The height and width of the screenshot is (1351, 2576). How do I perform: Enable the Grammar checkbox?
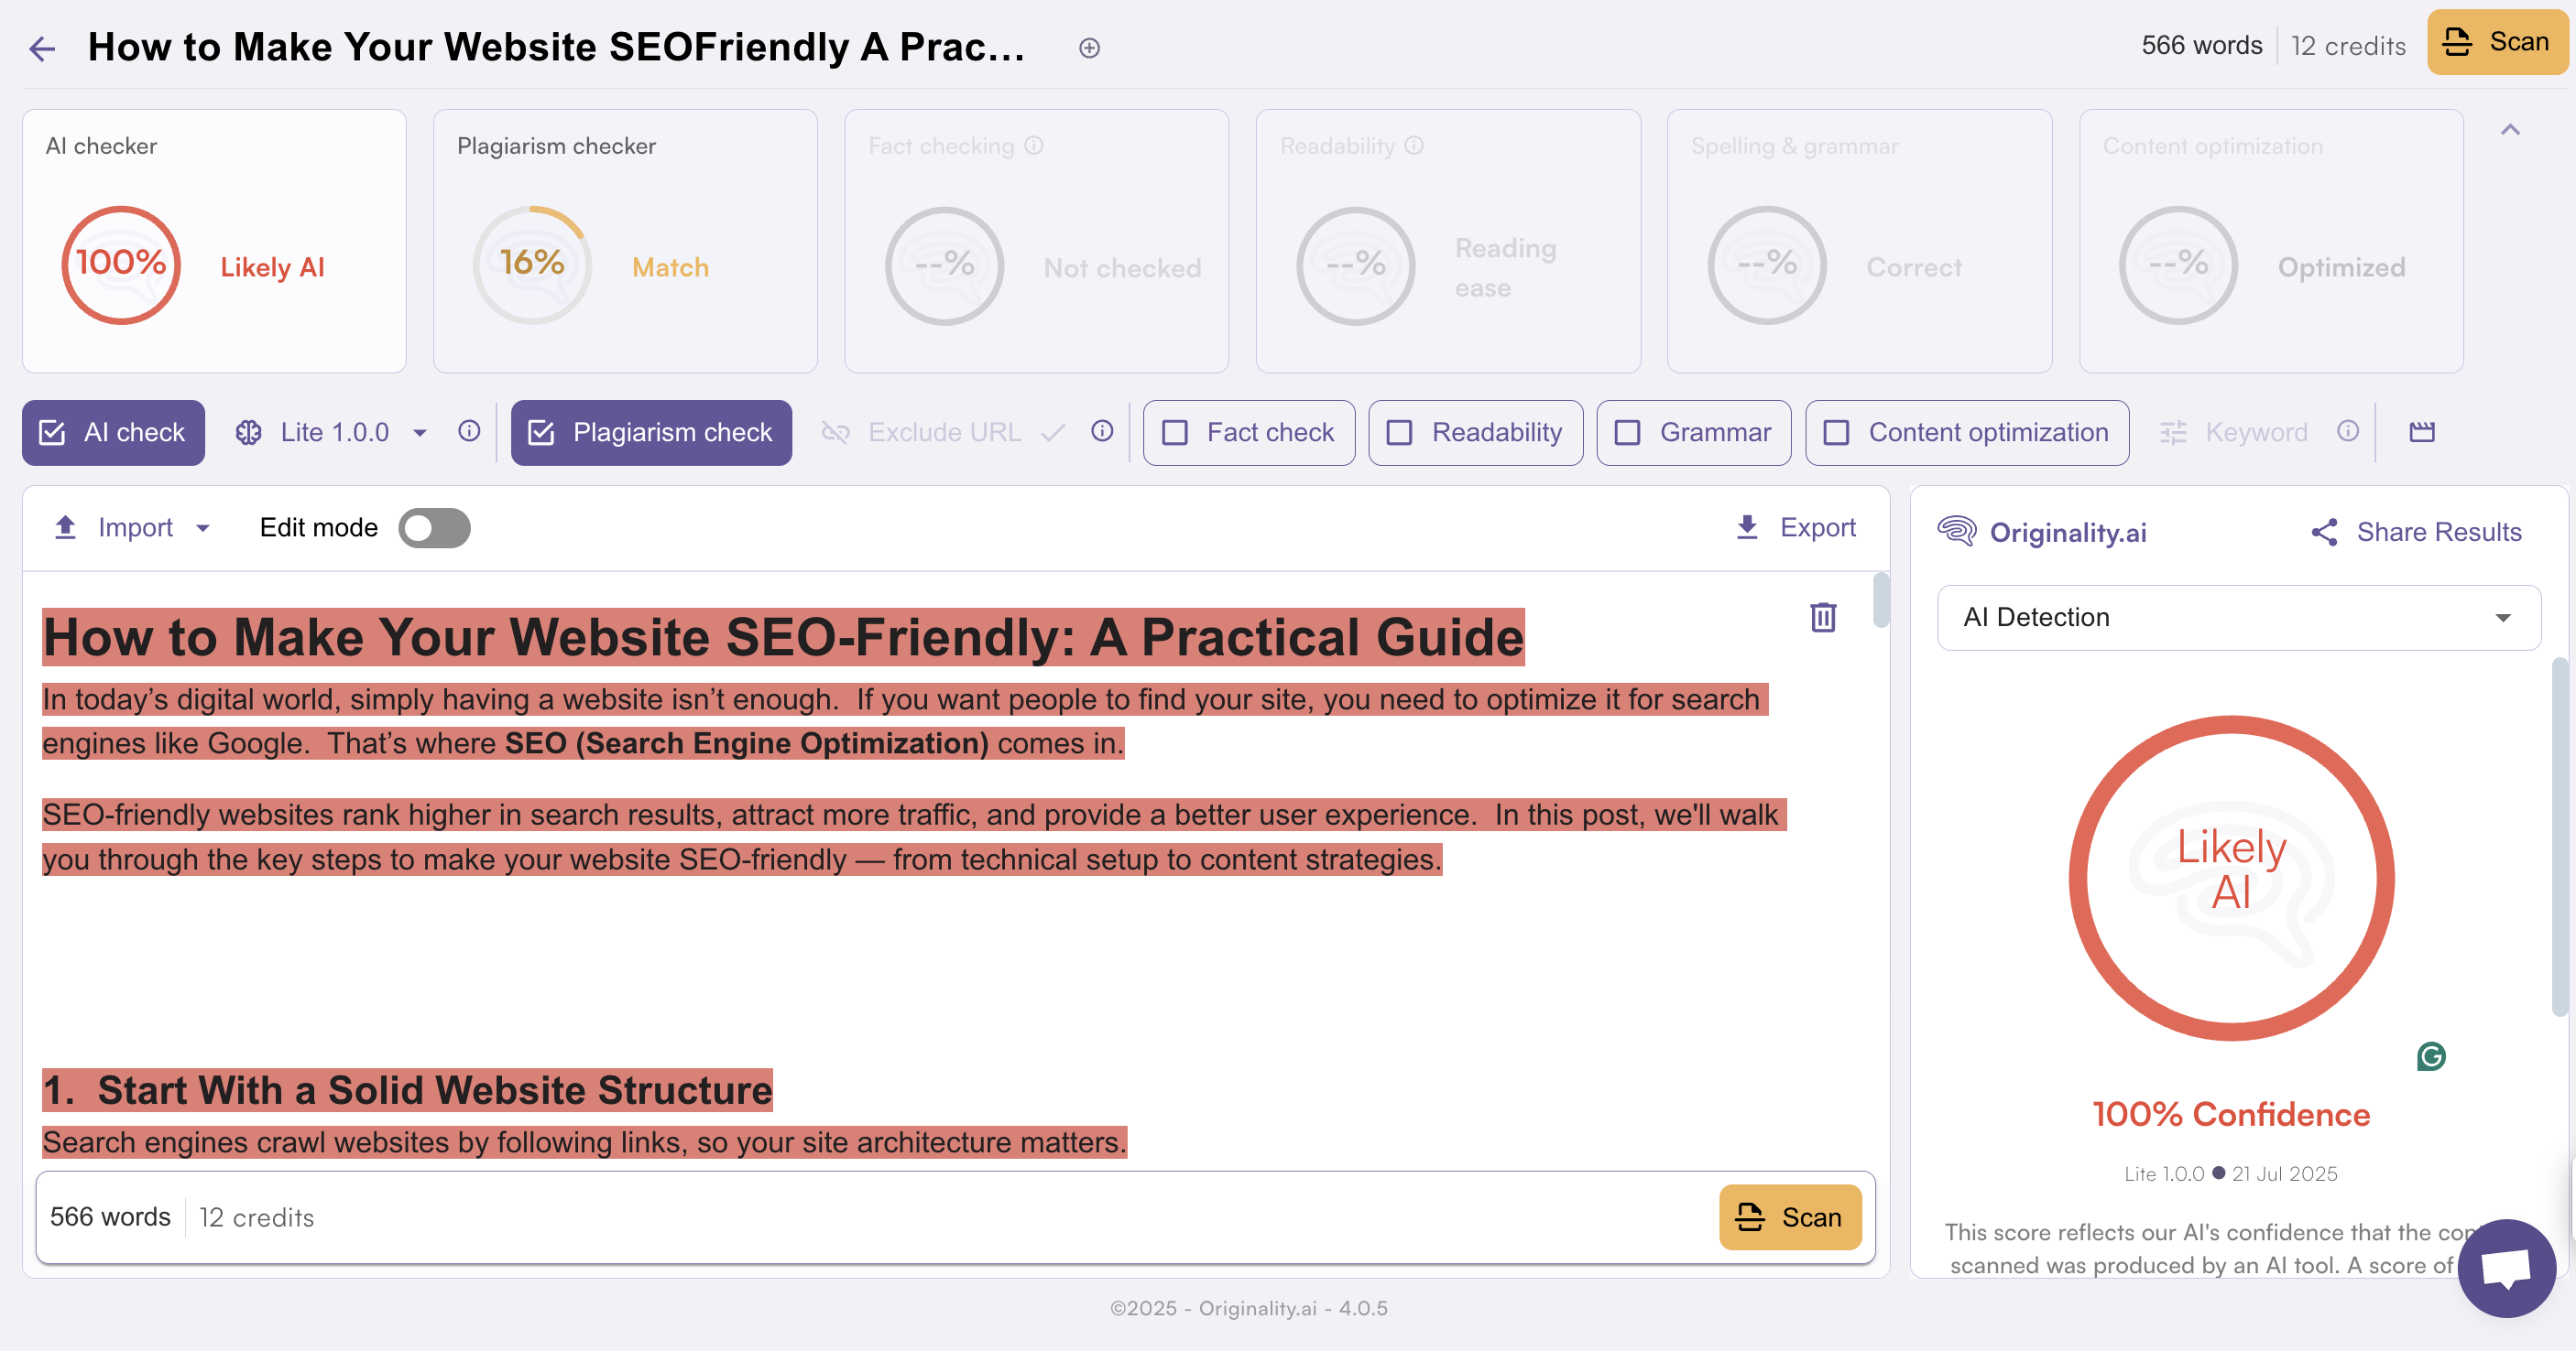(1628, 433)
